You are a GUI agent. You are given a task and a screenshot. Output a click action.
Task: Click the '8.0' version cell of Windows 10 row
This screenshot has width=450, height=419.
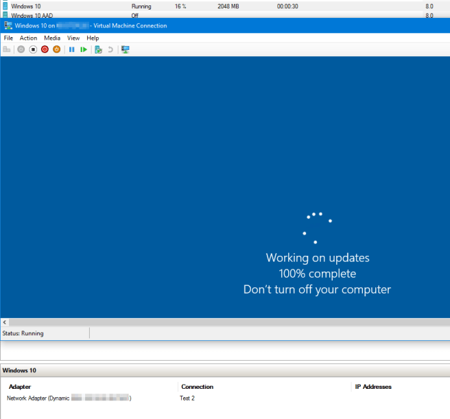pyautogui.click(x=429, y=6)
